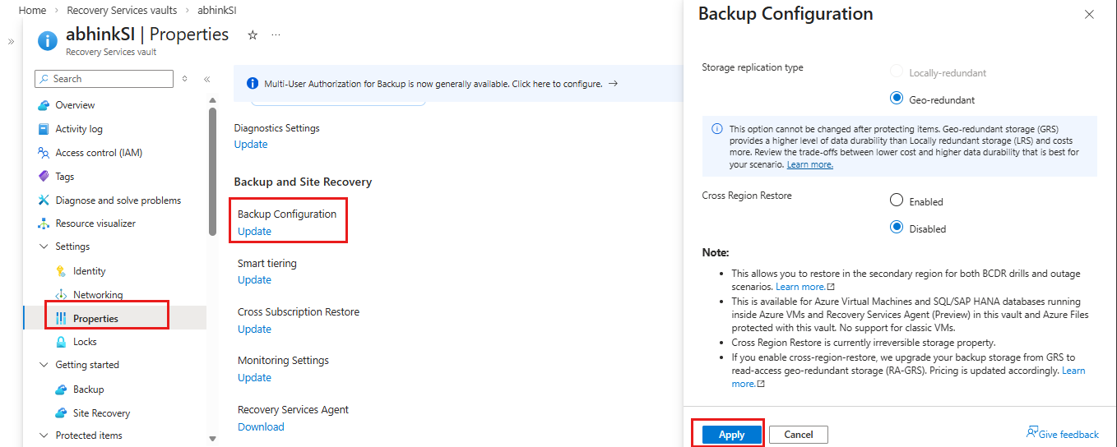Collapse the sidebar with double chevron
Screen dimensions: 1117x447
pos(207,79)
